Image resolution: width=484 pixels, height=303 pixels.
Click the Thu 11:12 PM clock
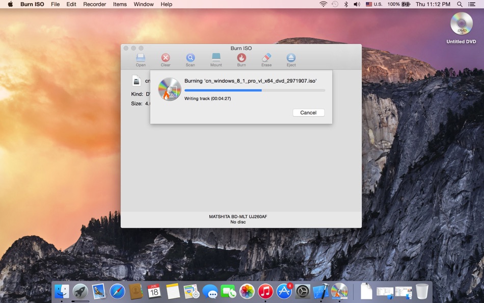coord(433,4)
